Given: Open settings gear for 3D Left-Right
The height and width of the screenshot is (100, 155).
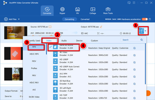Looking at the screenshot, I should pyautogui.click(x=134, y=91).
